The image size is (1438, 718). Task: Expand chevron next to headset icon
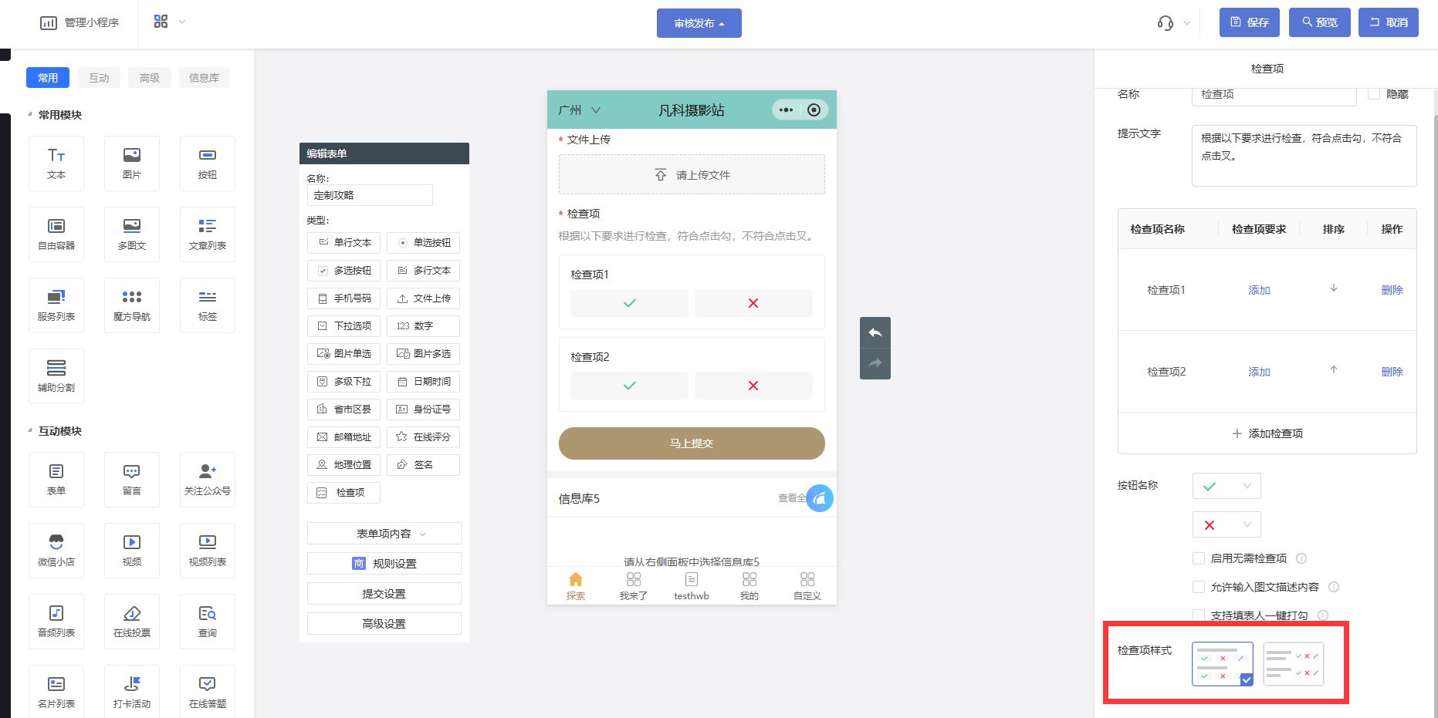[1187, 23]
